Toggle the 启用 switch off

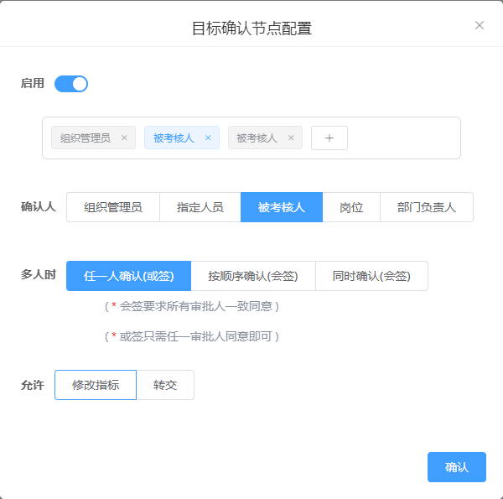click(x=71, y=84)
